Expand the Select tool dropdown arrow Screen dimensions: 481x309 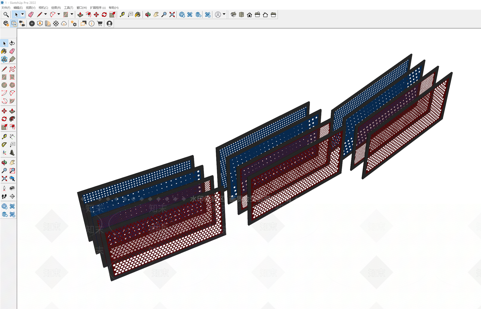pyautogui.click(x=22, y=14)
